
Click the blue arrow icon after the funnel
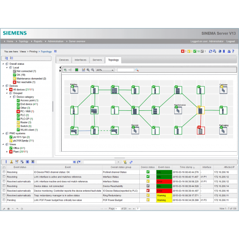pos(131,162)
